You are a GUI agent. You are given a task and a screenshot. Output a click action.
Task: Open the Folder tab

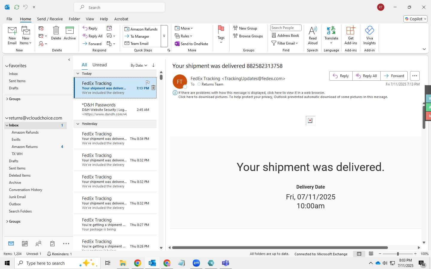(74, 19)
